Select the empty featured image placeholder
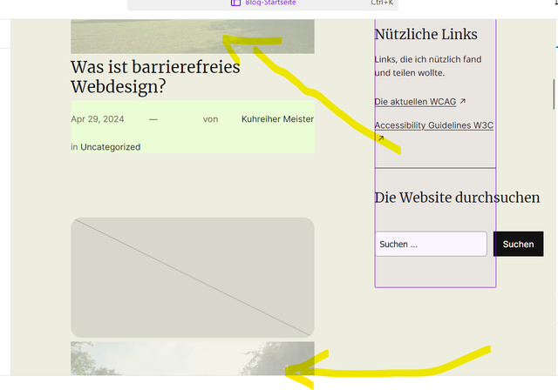 (x=193, y=278)
